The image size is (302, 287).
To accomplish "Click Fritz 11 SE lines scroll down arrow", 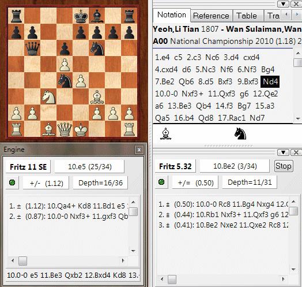I will click(133, 251).
